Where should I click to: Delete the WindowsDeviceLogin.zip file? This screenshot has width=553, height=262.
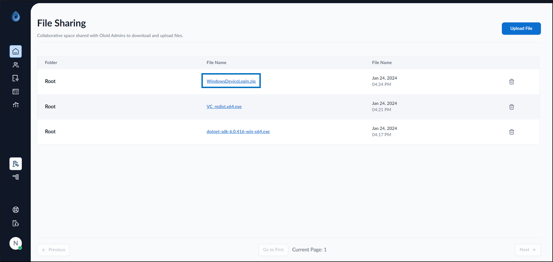tap(512, 82)
